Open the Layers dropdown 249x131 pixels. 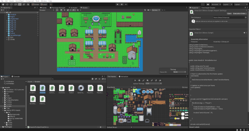pyautogui.click(x=228, y=5)
